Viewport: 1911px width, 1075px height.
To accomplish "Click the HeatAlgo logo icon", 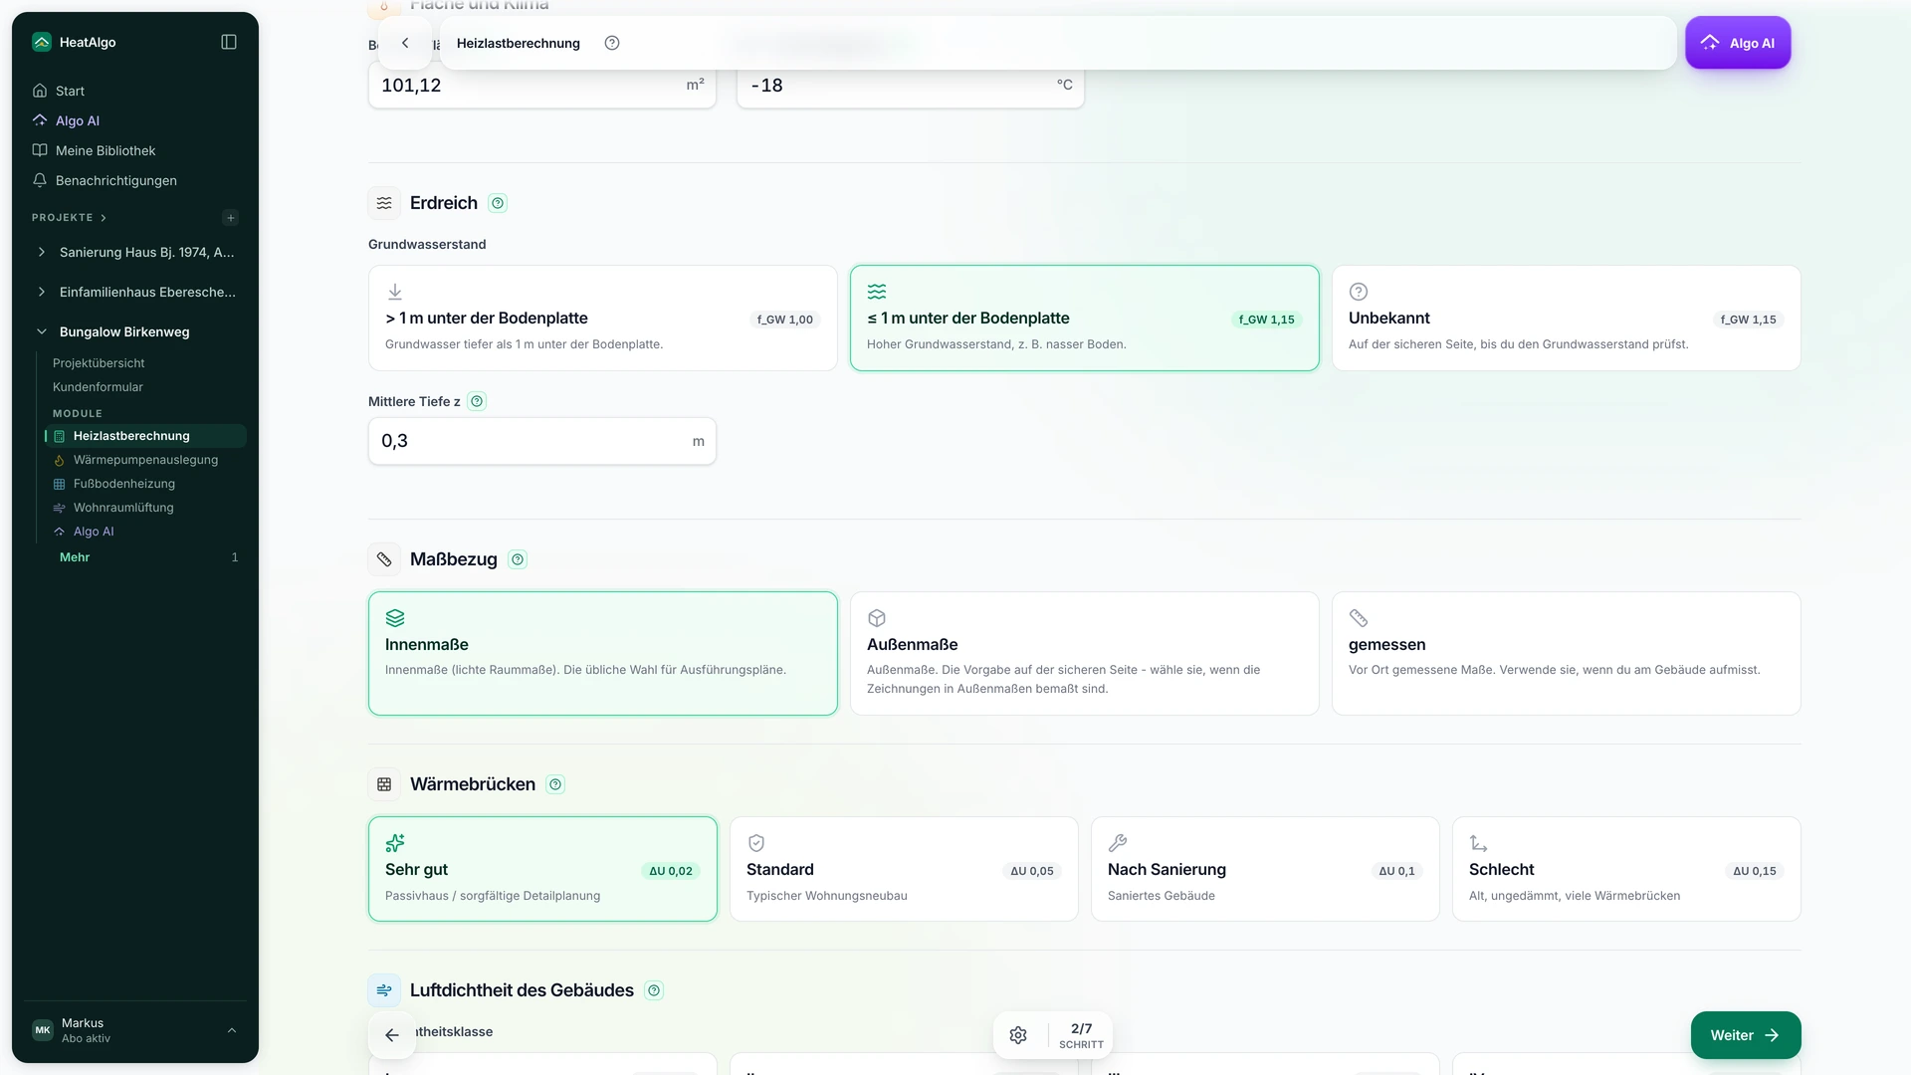I will [41, 42].
